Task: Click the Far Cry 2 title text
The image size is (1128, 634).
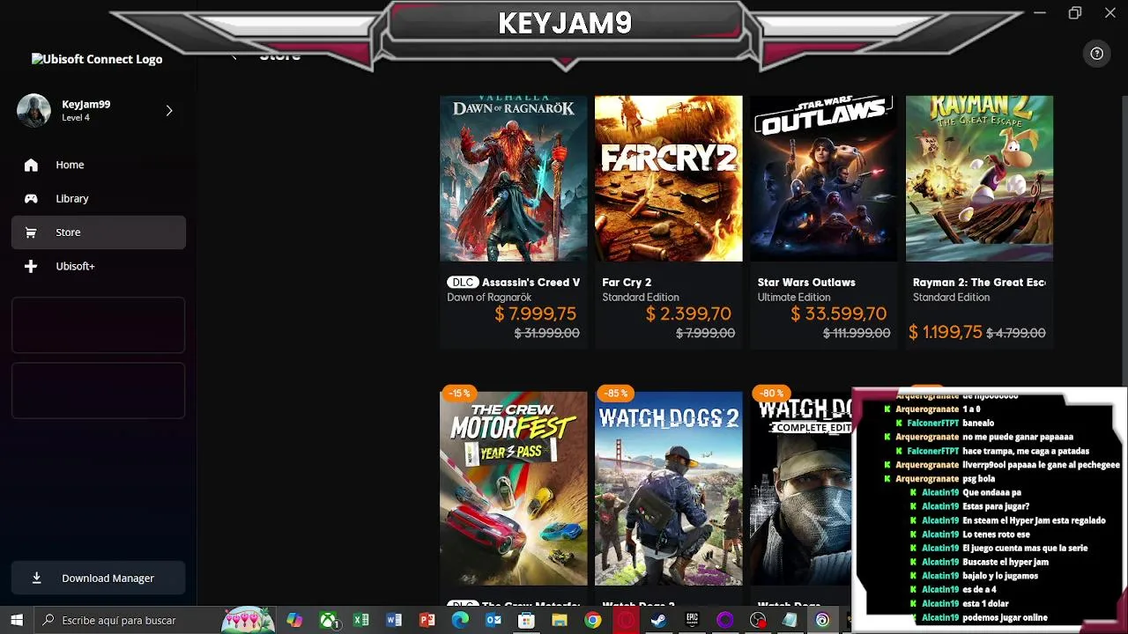Action: (x=627, y=283)
